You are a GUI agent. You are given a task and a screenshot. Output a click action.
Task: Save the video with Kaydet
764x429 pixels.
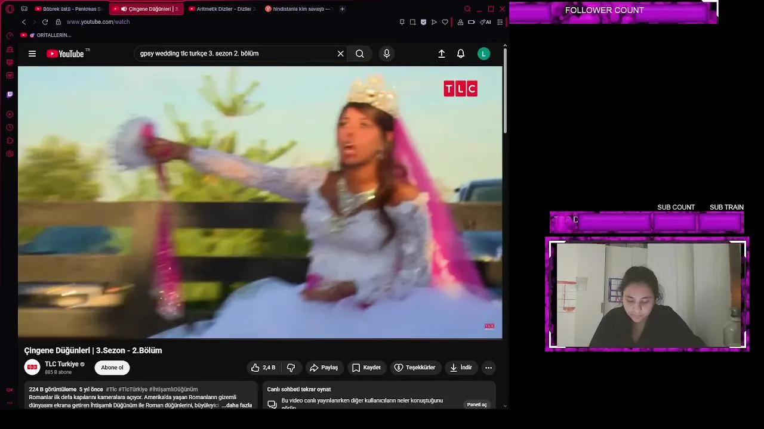pos(366,368)
